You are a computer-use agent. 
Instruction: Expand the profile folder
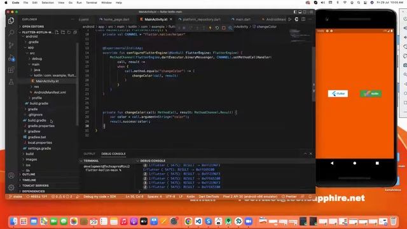[x=37, y=98]
